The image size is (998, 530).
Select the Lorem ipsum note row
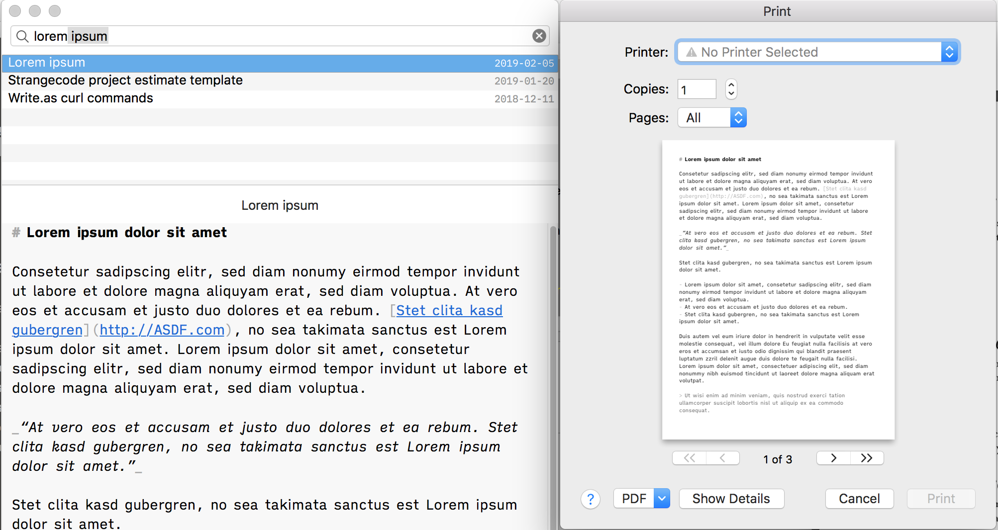click(280, 63)
